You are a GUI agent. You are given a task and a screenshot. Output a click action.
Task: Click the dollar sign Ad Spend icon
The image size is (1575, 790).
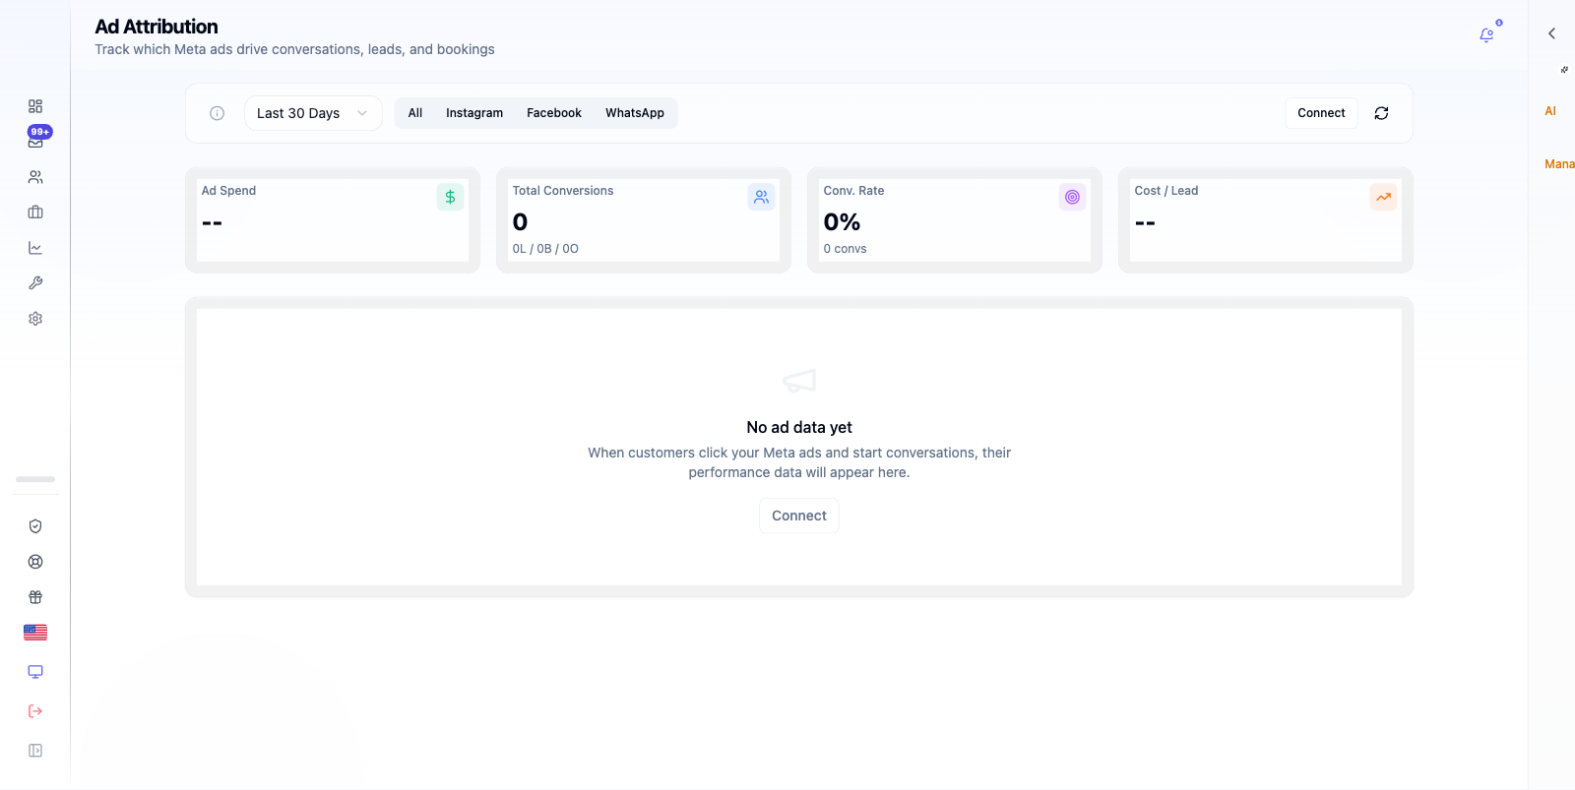(450, 197)
